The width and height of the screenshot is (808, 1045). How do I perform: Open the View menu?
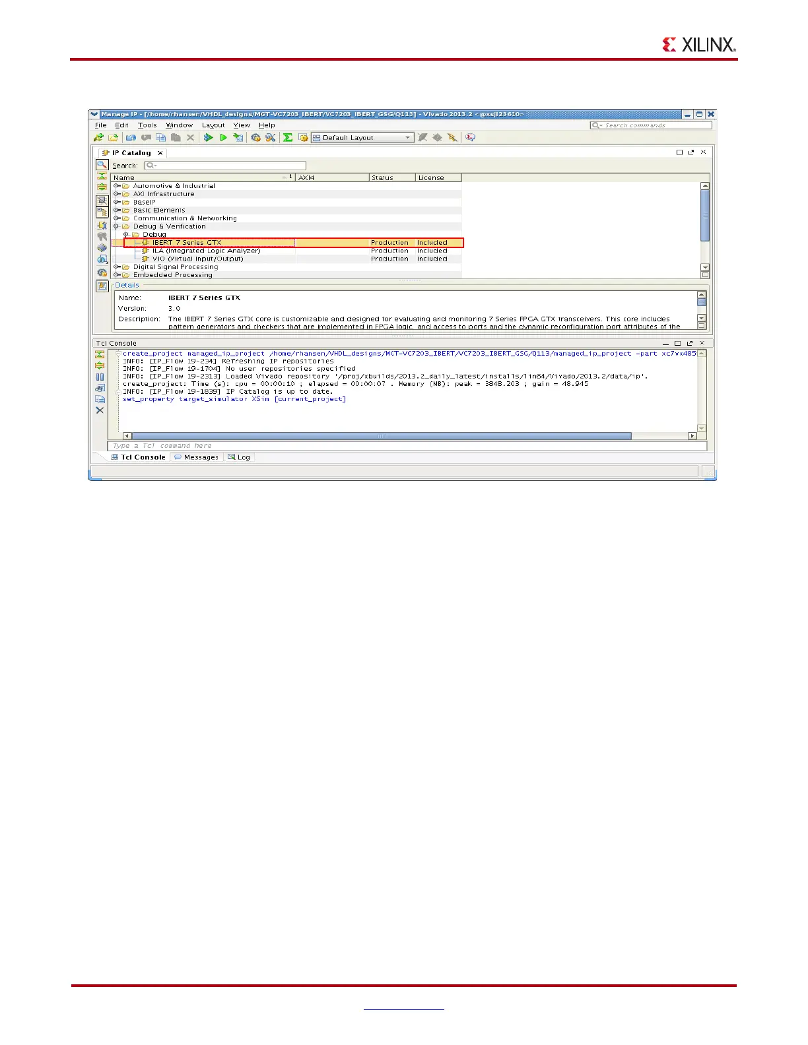(242, 125)
